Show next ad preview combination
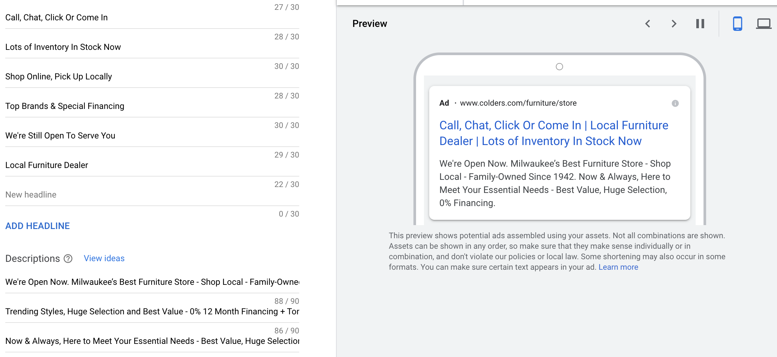The width and height of the screenshot is (777, 357). [674, 24]
